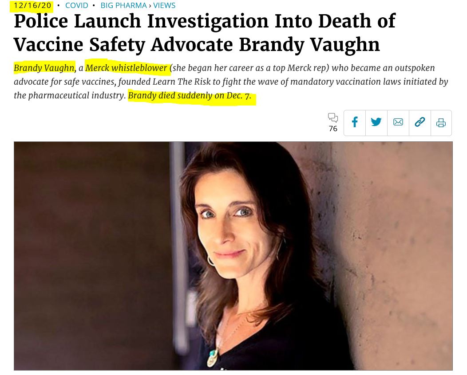This screenshot has width=467, height=375.
Task: Open the article photo of the woman
Action: (x=233, y=256)
